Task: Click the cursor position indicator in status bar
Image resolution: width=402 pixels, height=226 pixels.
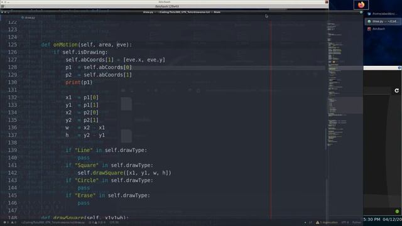Action: [114, 222]
